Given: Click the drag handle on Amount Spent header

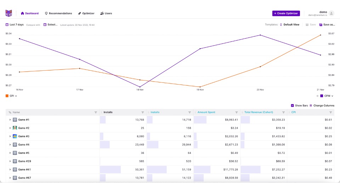Looking at the screenshot, I should pos(195,112).
